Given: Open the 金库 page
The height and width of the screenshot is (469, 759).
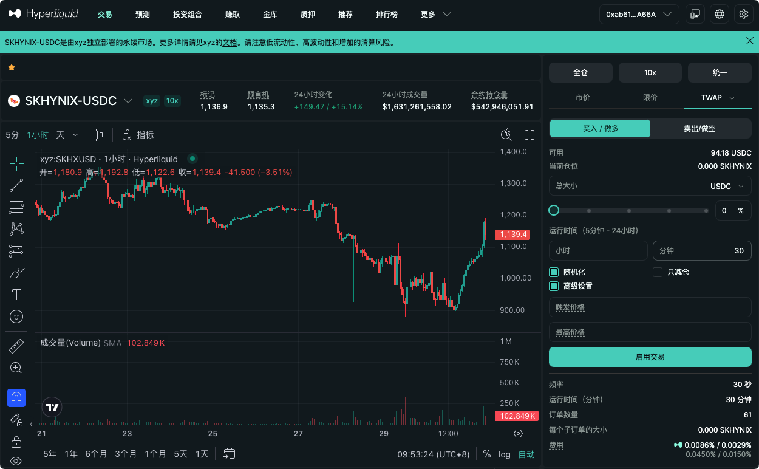Looking at the screenshot, I should pyautogui.click(x=270, y=14).
